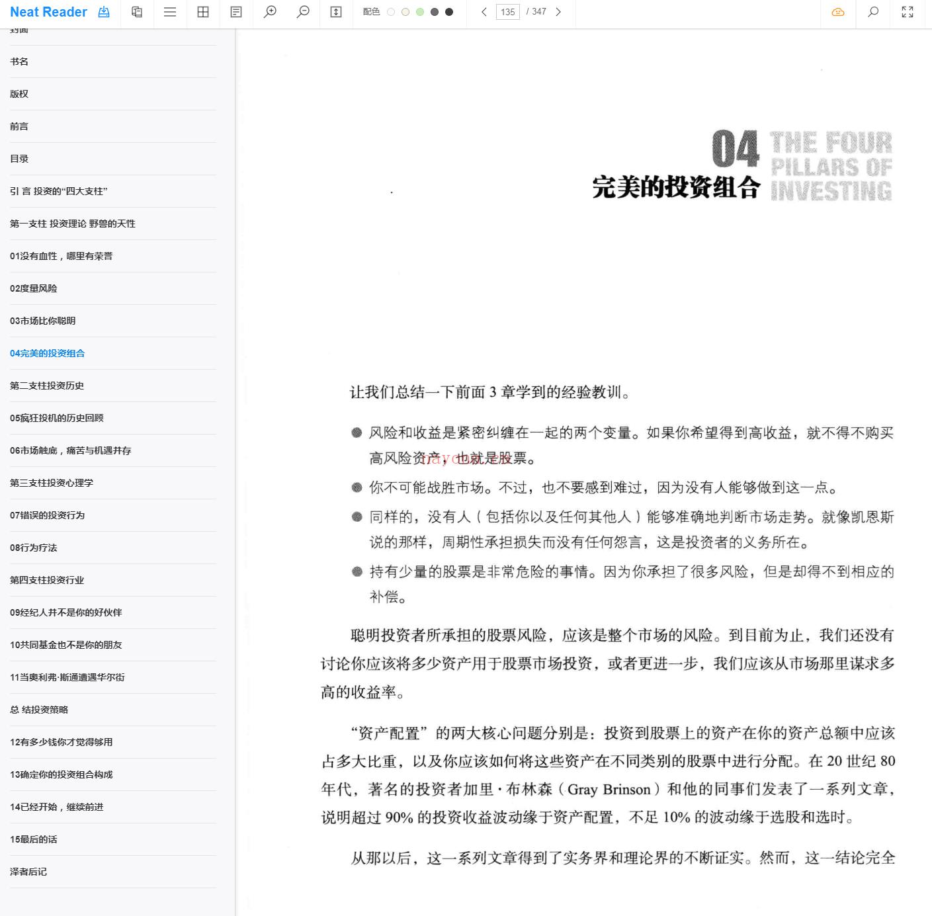Go to the previous page arrow
Image resolution: width=932 pixels, height=916 pixels.
pyautogui.click(x=484, y=12)
